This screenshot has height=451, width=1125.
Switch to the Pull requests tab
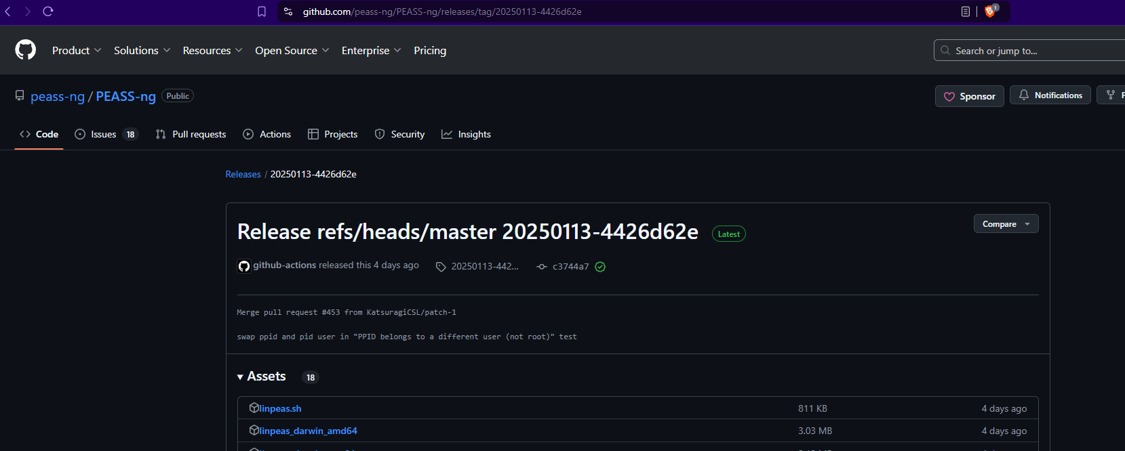click(x=191, y=134)
